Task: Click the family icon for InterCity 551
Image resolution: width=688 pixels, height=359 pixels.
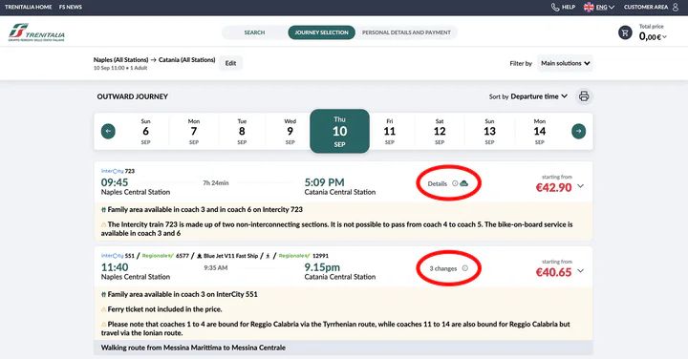Action: coord(103,295)
